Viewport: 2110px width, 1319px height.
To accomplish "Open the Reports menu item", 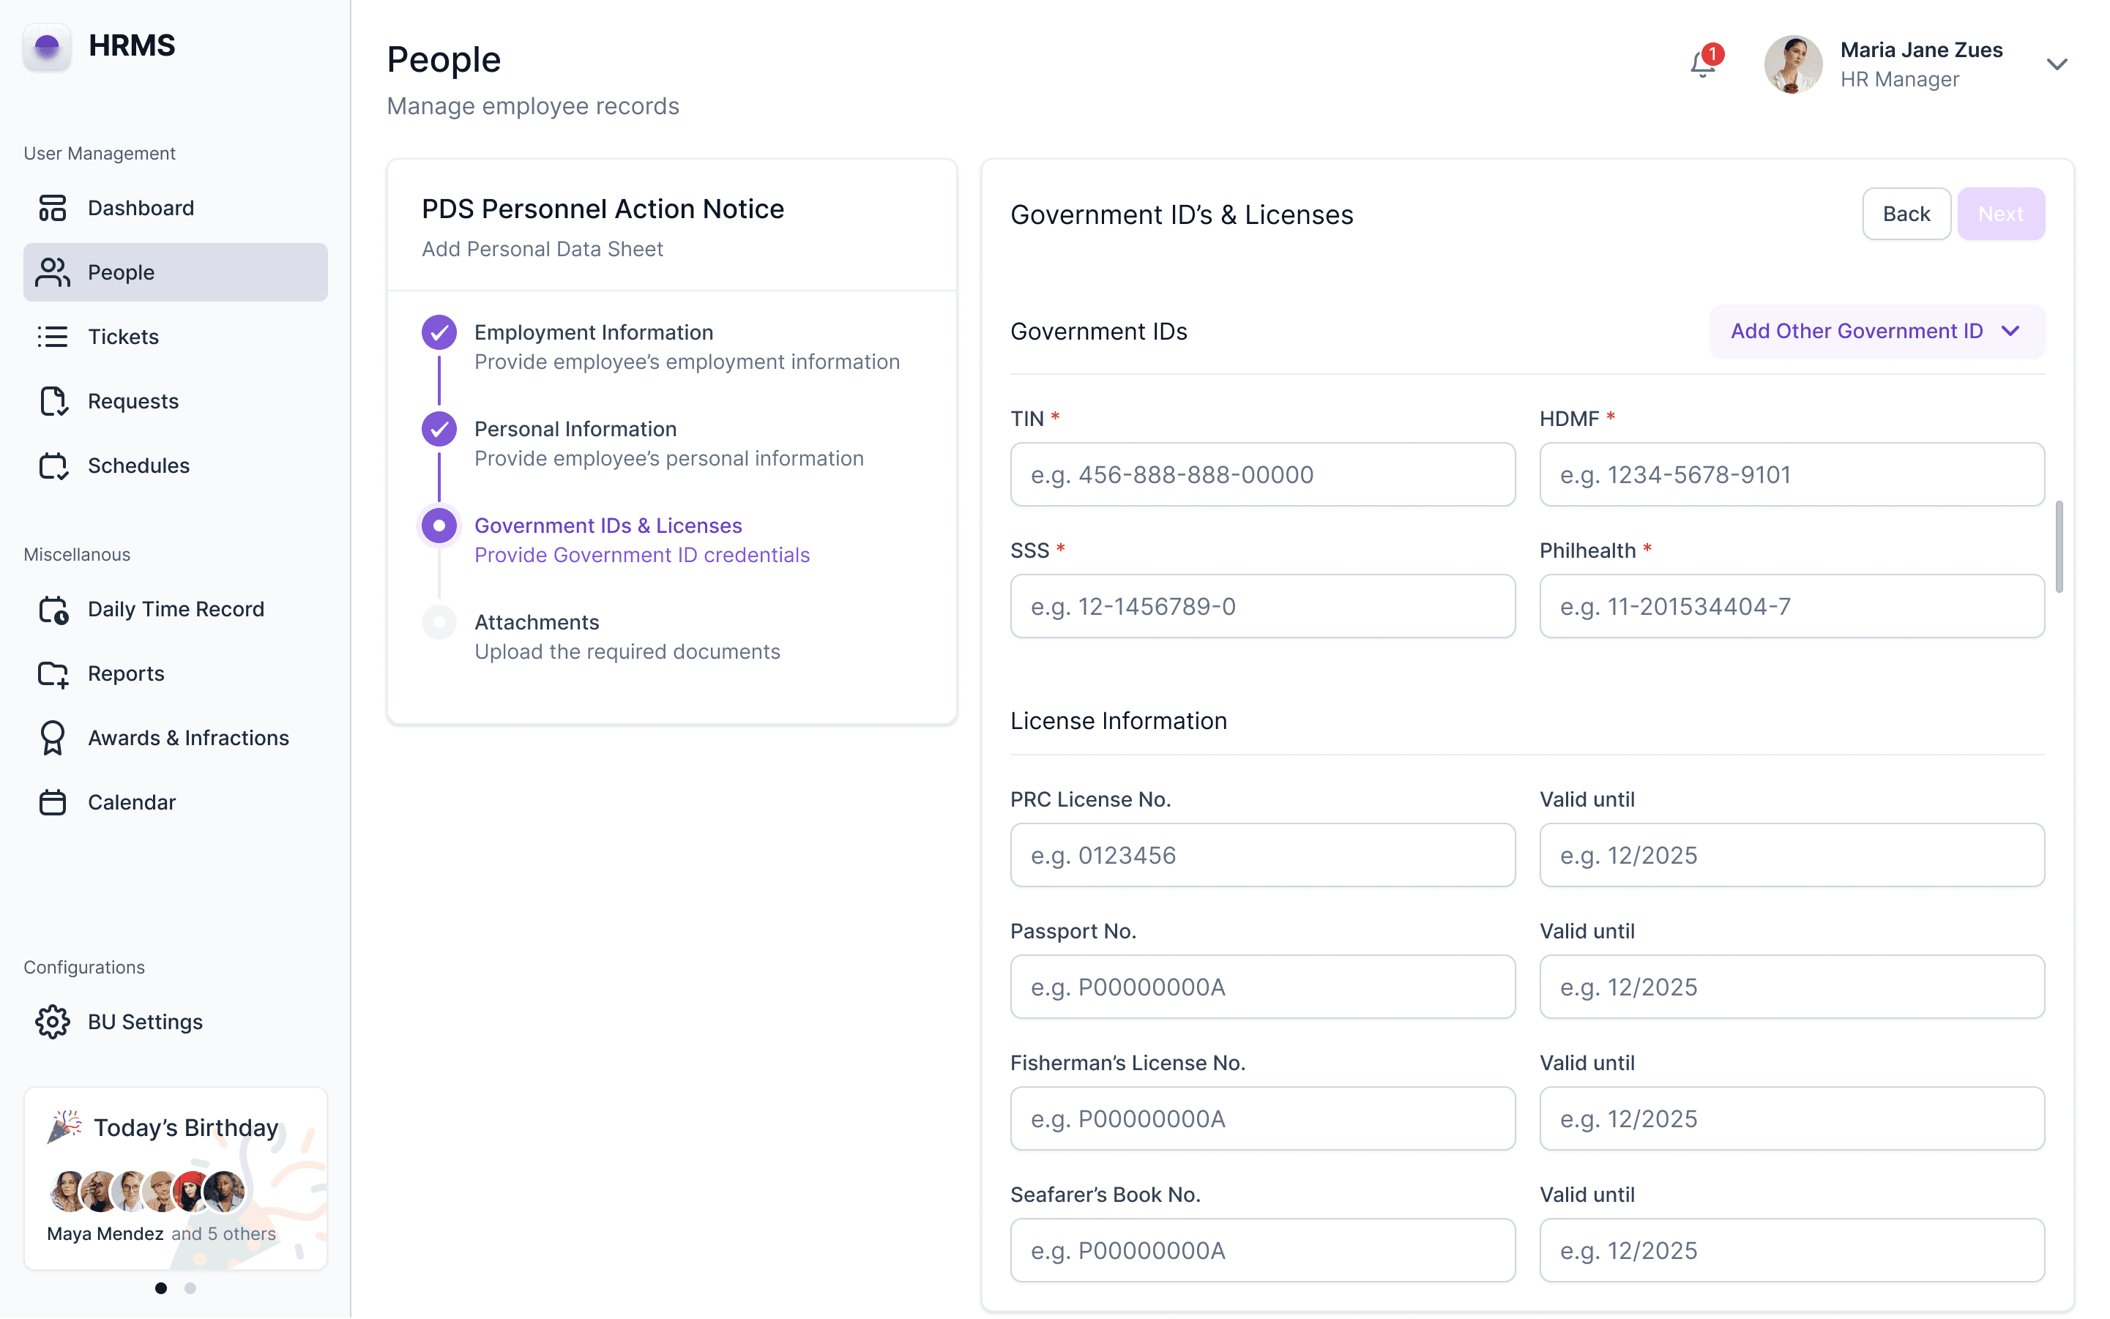I will [127, 673].
